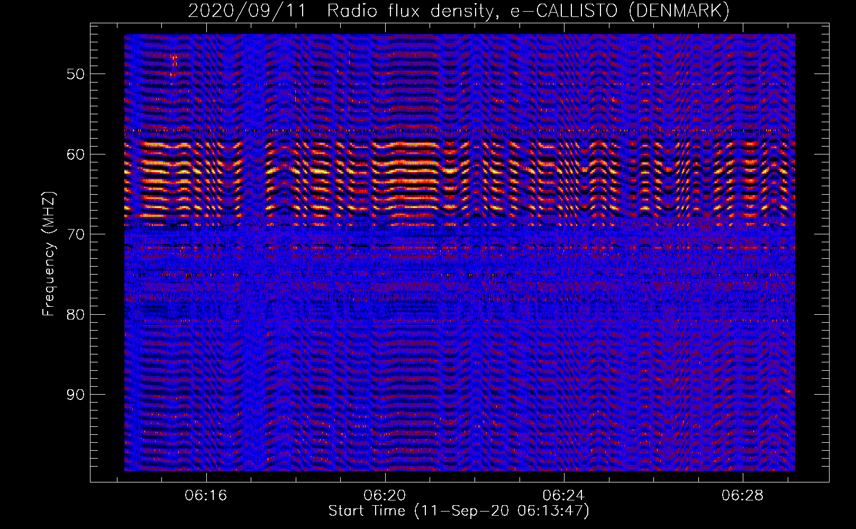The height and width of the screenshot is (529, 856).
Task: Click the frequency tick label '80'
Action: coord(76,315)
